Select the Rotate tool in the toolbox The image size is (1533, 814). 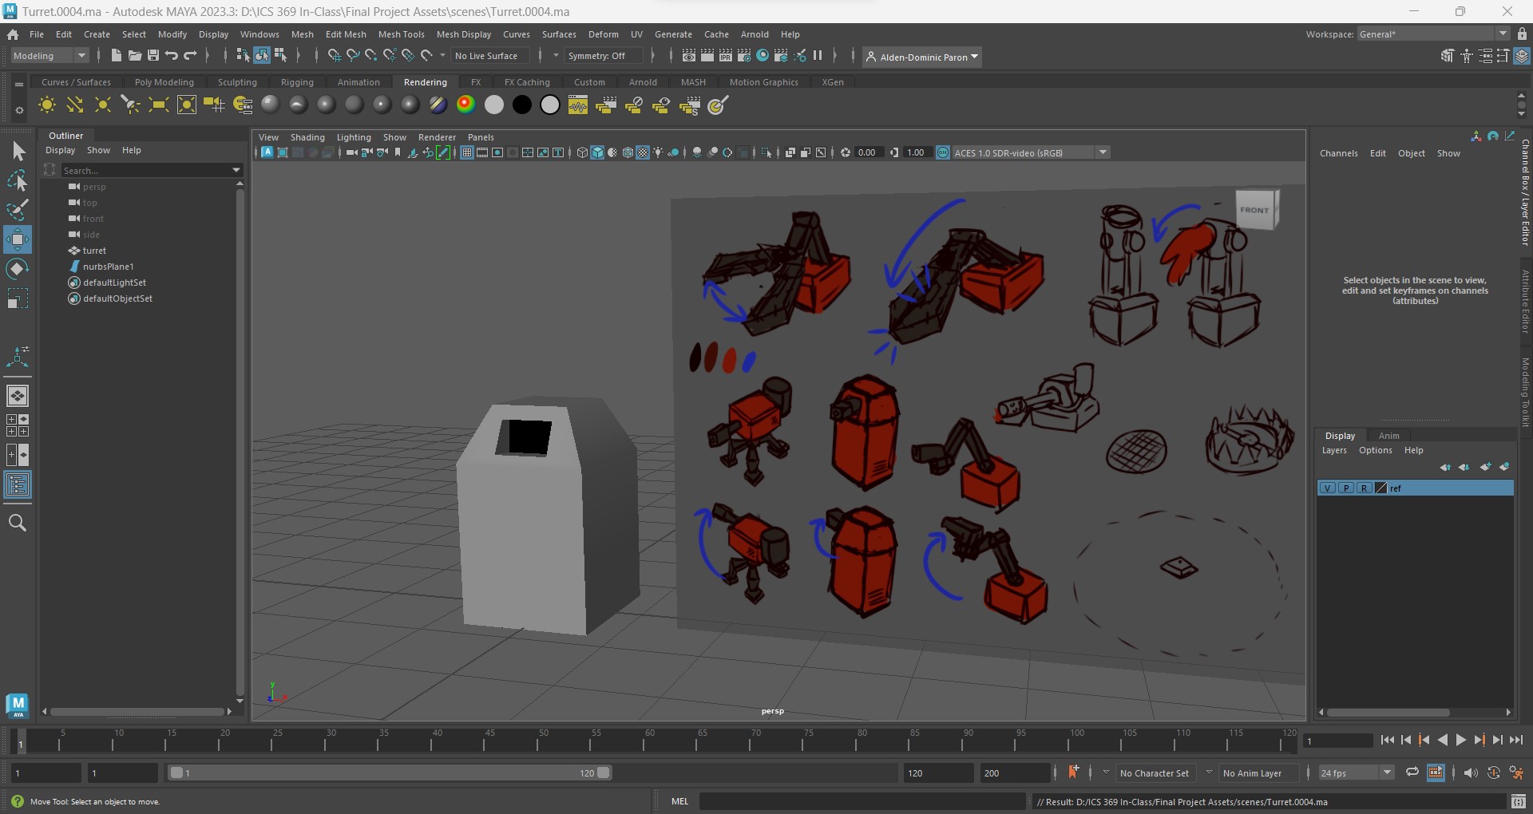(18, 269)
